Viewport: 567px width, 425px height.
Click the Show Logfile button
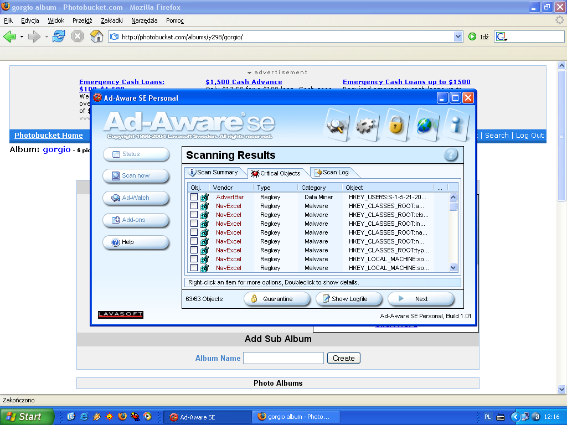349,299
